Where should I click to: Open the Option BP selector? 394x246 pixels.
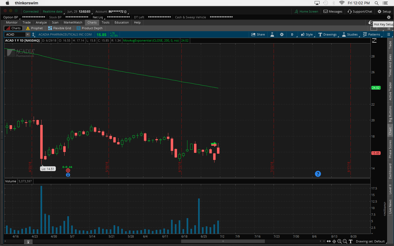pyautogui.click(x=11, y=17)
